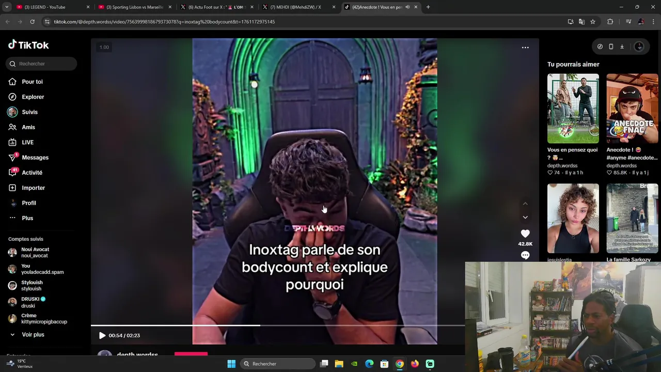Go back in browser history
Screen dimensions: 661x372
(x=7, y=22)
